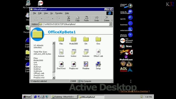Click the 234MB status bar entry
This screenshot has width=176, height=99.
(x=73, y=81)
